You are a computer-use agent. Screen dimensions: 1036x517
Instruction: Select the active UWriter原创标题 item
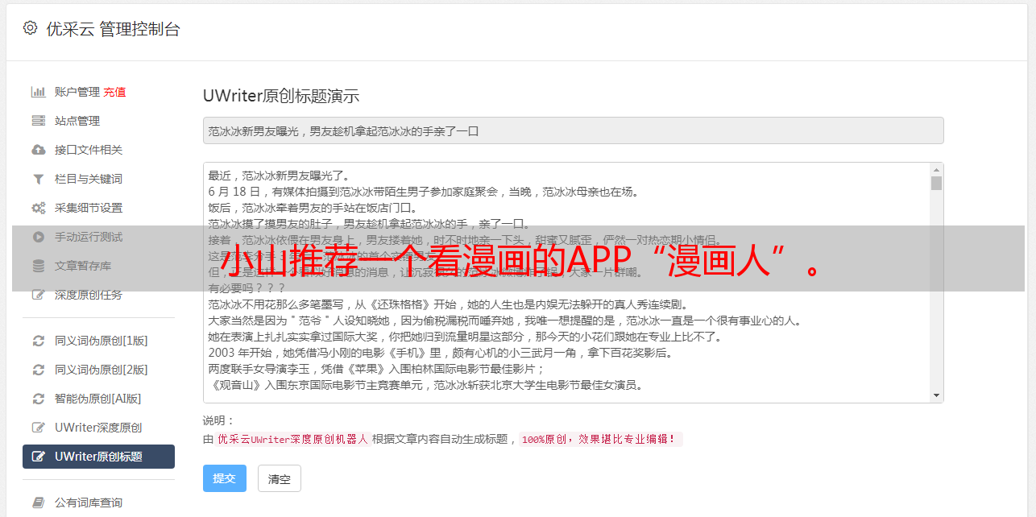point(98,457)
